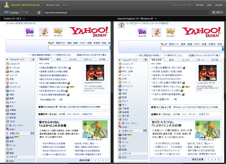Collapse the お気に入り section in the Firefox pane
Viewport: 226px width, 164px height.
click(x=7, y=133)
